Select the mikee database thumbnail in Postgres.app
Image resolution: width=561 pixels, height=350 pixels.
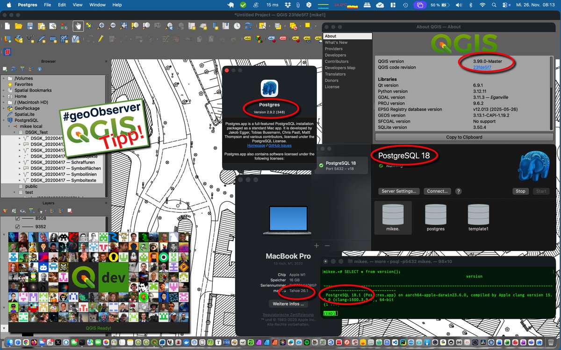click(x=393, y=217)
